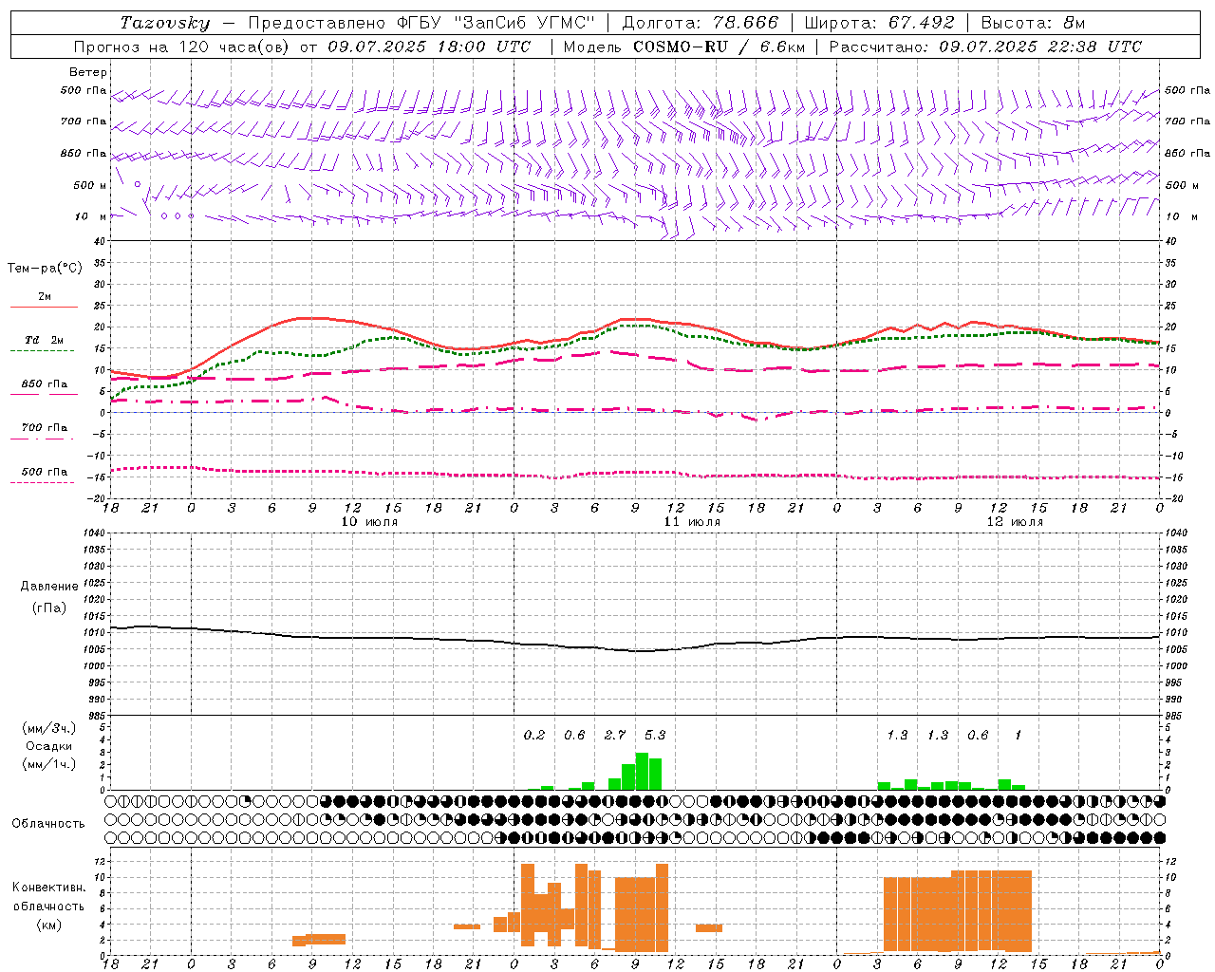Click the 700 гПа label in temperature legend
1215x972 pixels.
coord(44,427)
